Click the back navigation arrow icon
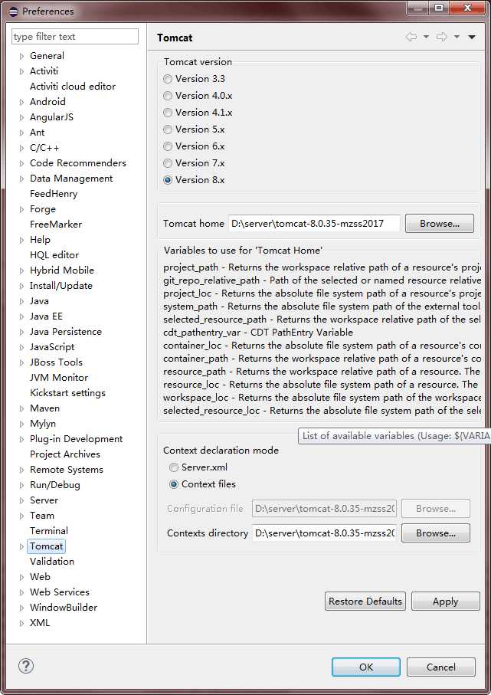The image size is (491, 695). (x=411, y=37)
